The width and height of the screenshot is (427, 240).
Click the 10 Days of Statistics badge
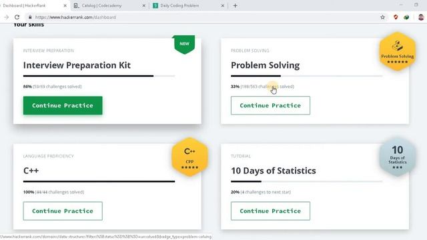coord(398,157)
